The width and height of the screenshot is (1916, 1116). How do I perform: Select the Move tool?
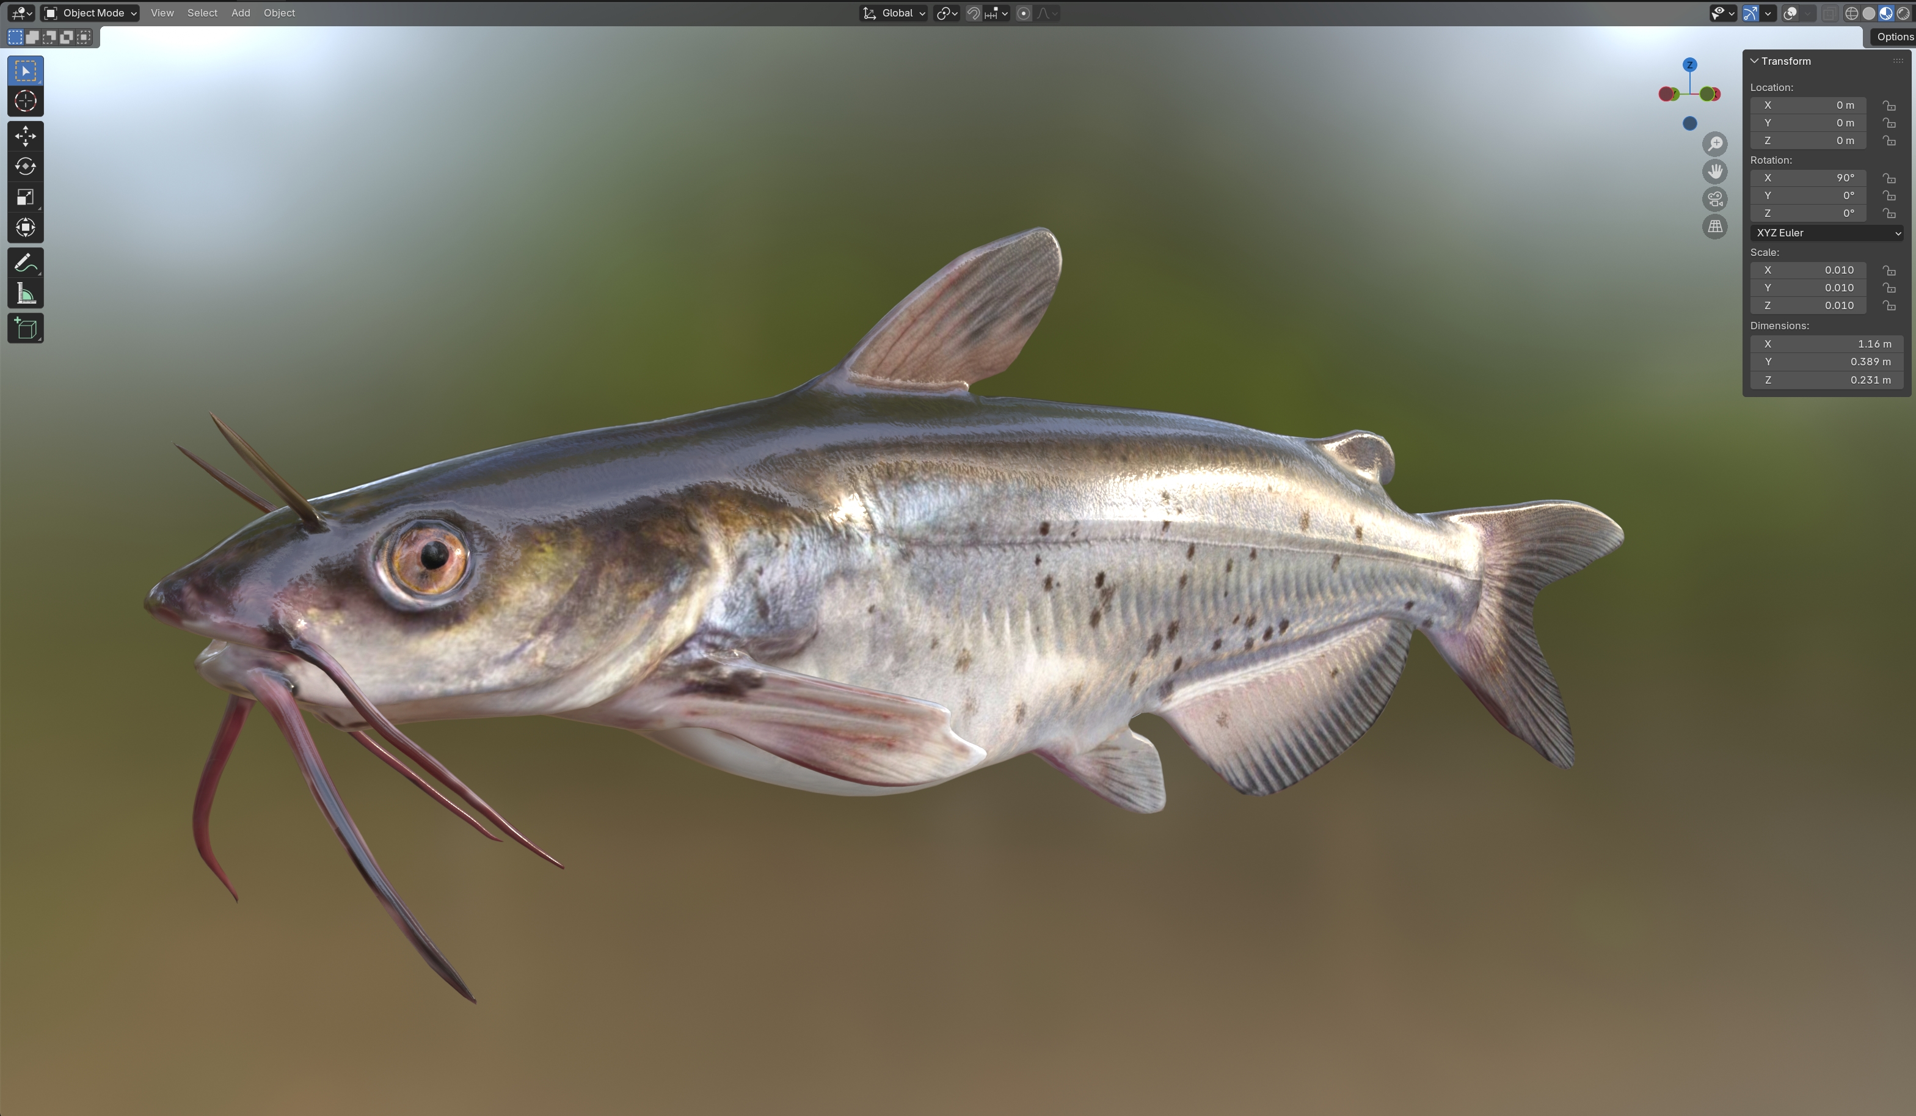pos(25,136)
